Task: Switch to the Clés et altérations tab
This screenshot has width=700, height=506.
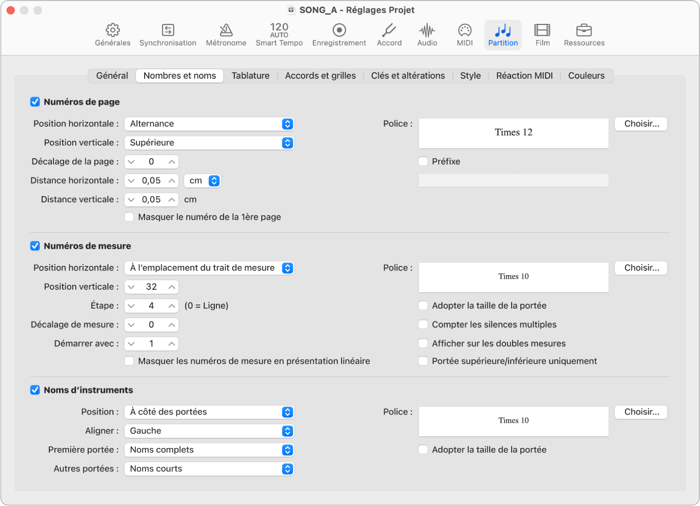Action: [408, 76]
